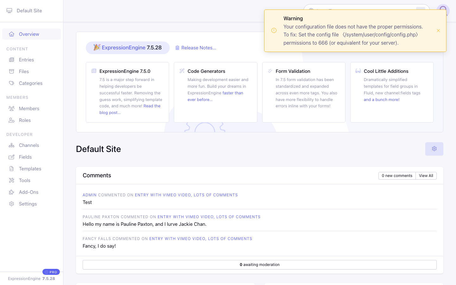
Task: Click the Default Site heading
Action: [x=98, y=149]
